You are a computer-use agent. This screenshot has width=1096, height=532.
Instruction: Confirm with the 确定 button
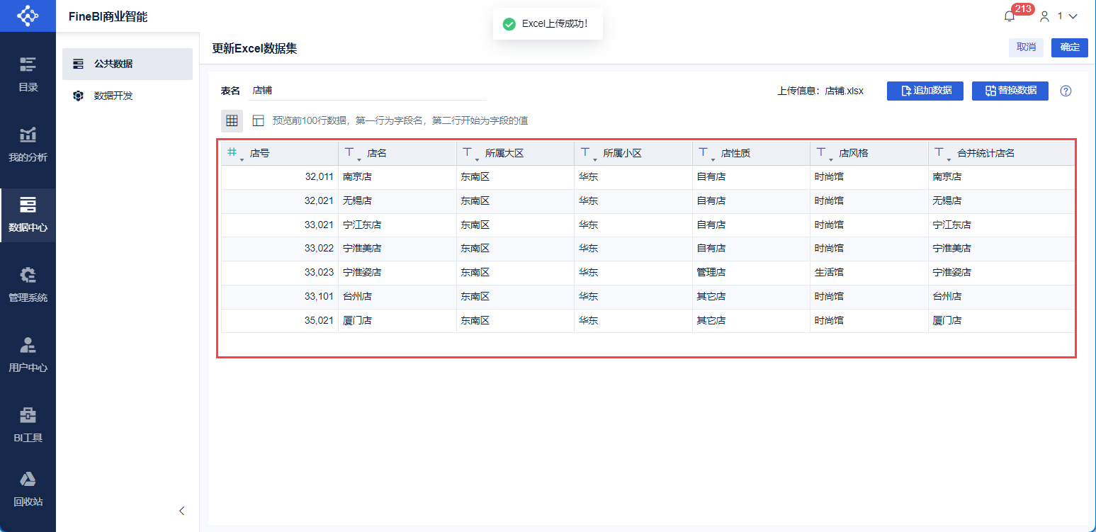pyautogui.click(x=1070, y=47)
